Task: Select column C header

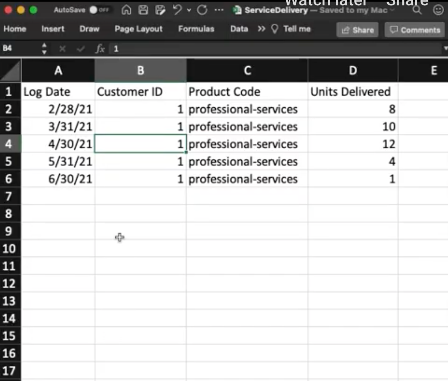Action: click(247, 71)
